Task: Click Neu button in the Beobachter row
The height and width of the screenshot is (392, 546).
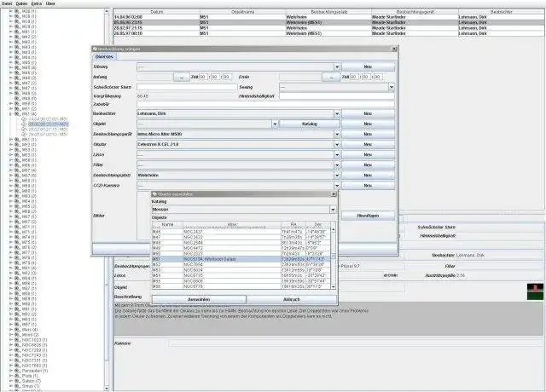Action: pyautogui.click(x=368, y=113)
